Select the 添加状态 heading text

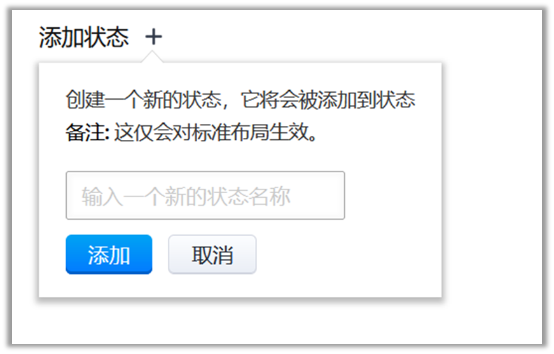84,37
